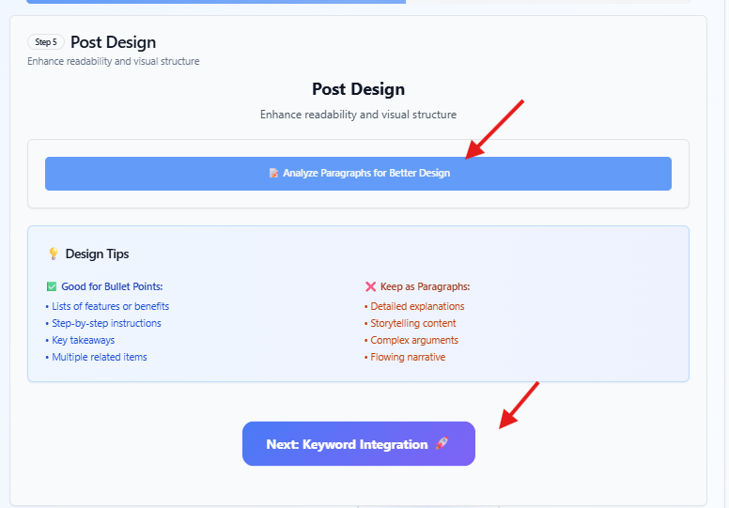This screenshot has height=508, width=729.
Task: Select 'Multiple related items' bullet text
Action: pyautogui.click(x=99, y=357)
